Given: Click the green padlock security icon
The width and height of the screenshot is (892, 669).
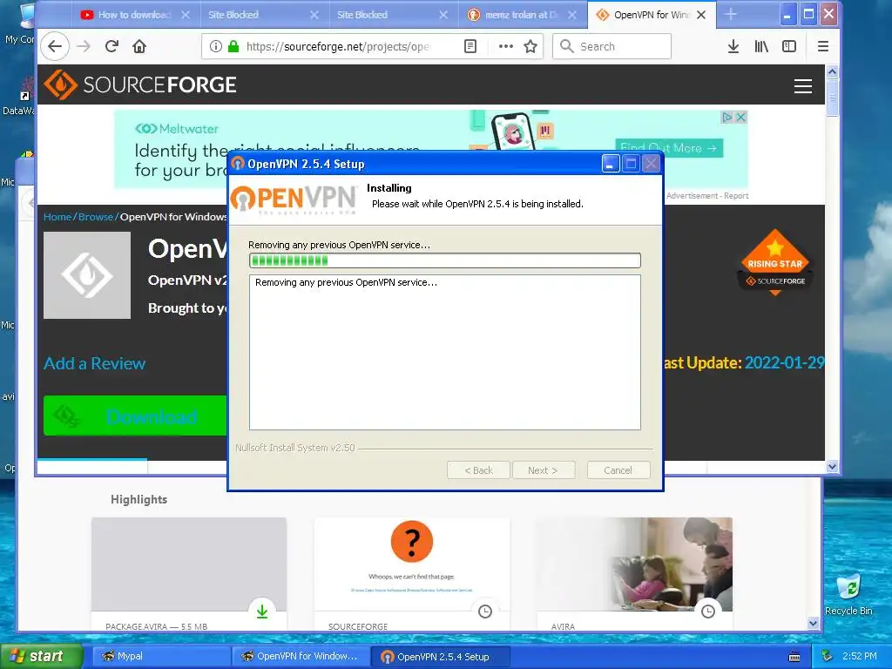Looking at the screenshot, I should click(233, 46).
